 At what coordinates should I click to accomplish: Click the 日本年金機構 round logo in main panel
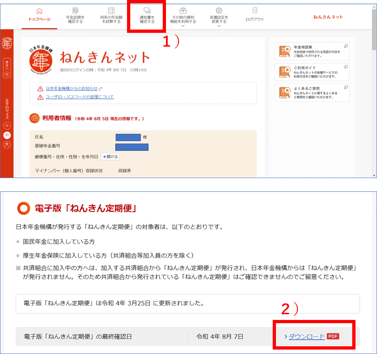41,60
